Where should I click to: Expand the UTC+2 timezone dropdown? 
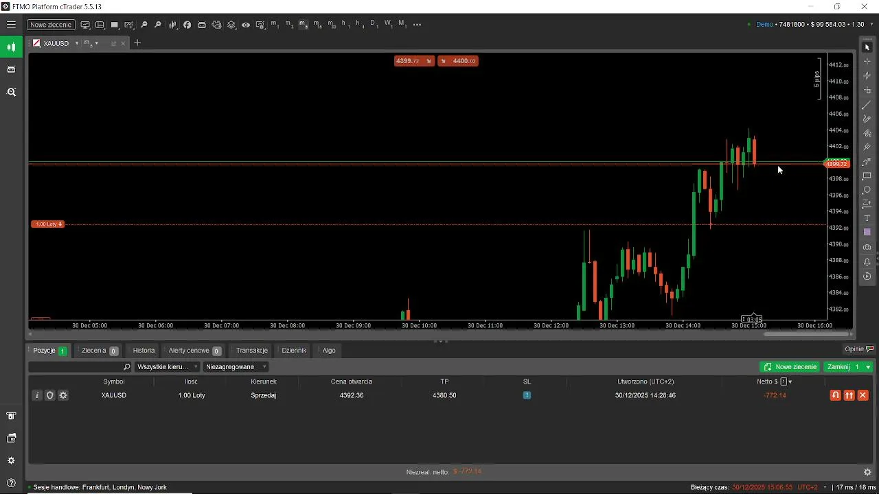pos(825,488)
